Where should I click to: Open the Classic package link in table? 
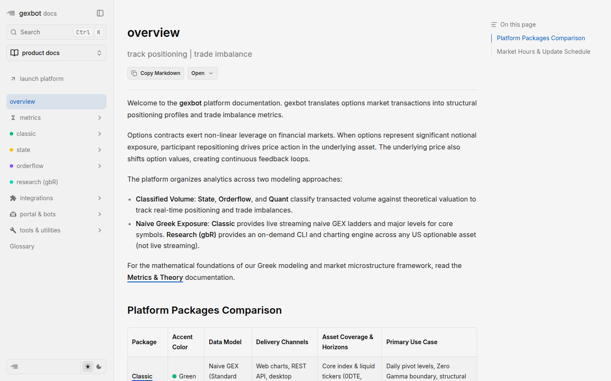click(x=142, y=376)
